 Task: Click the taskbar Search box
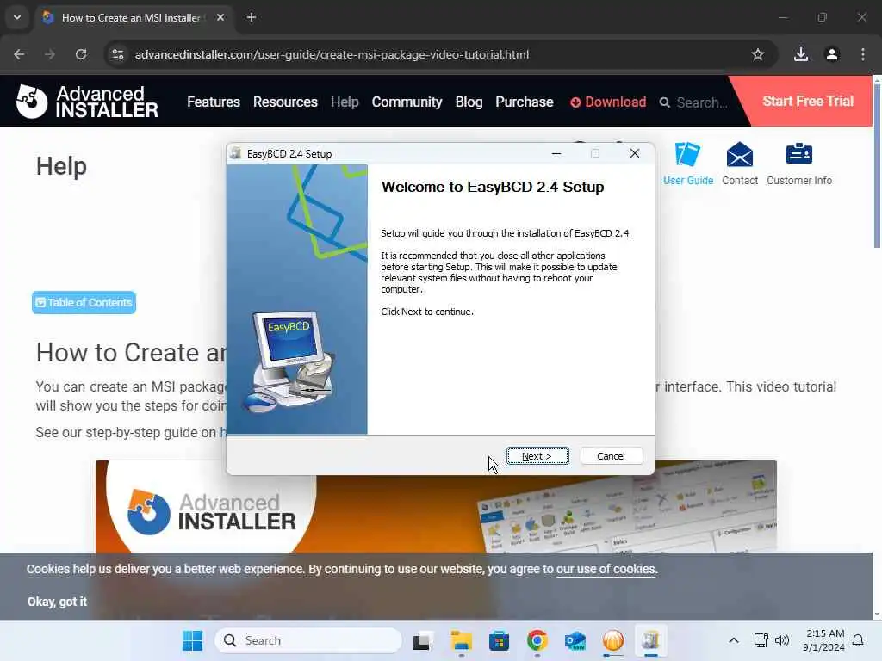tap(308, 640)
